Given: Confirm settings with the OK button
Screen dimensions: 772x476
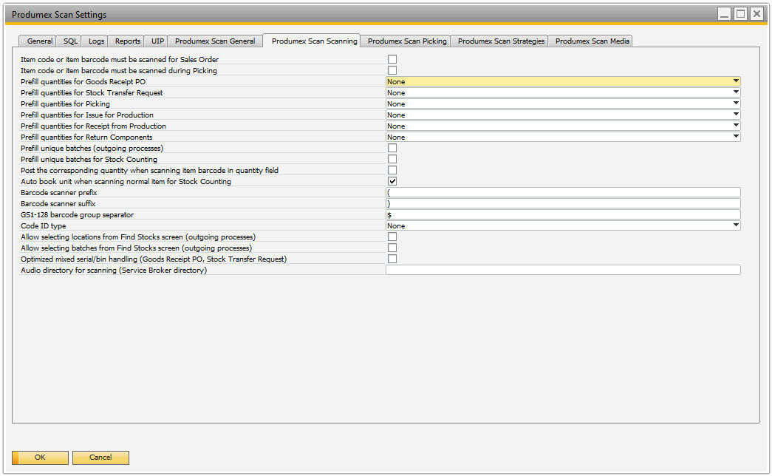Looking at the screenshot, I should click(x=41, y=458).
